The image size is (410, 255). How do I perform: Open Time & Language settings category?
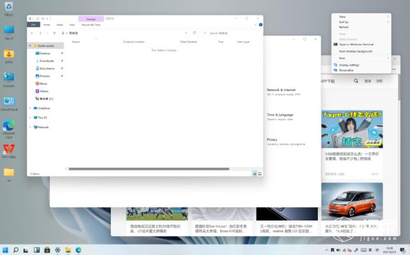click(280, 117)
